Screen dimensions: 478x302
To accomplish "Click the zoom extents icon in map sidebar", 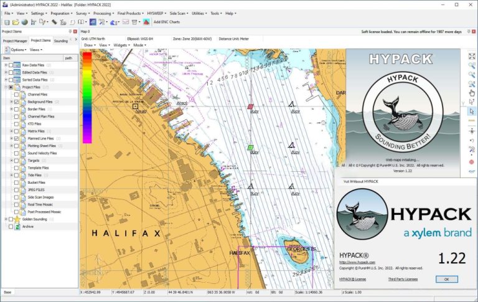I will point(472,56).
